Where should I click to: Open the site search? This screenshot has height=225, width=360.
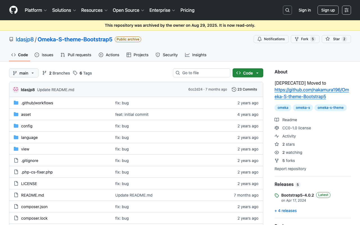(x=287, y=10)
